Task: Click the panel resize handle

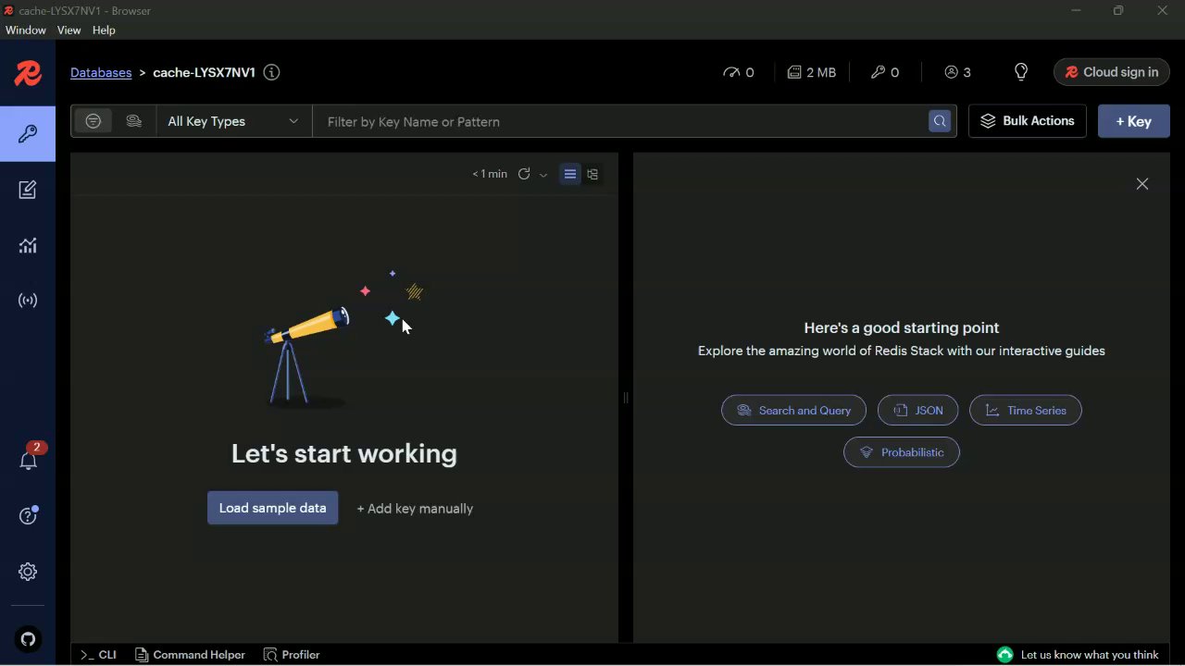Action: 626,398
